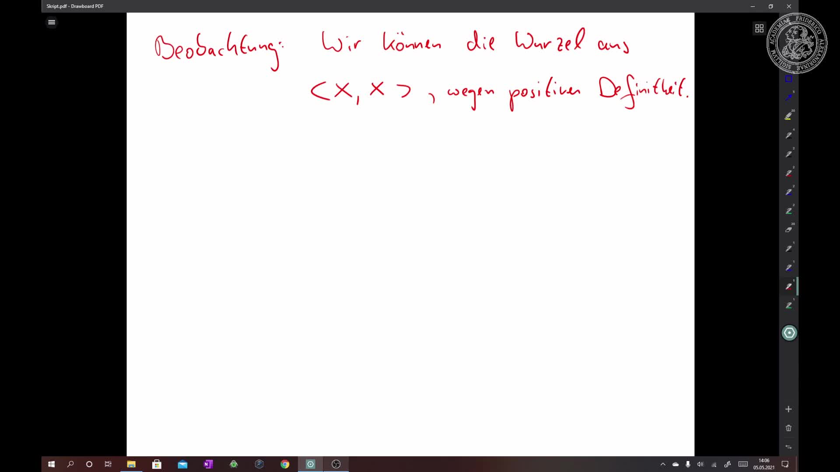Image resolution: width=840 pixels, height=472 pixels.
Task: Select the green pen size 2
Action: pos(788,211)
